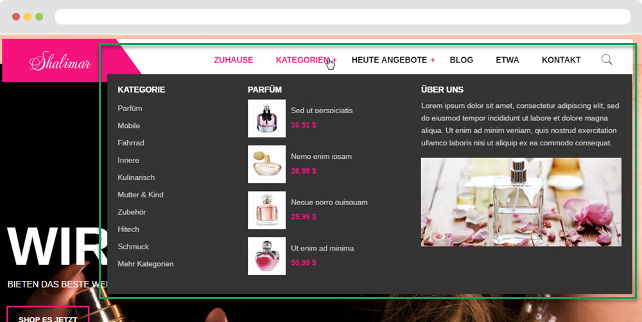Click the Mehr Kategorien link
Screen dimensions: 642x322
pyautogui.click(x=145, y=264)
